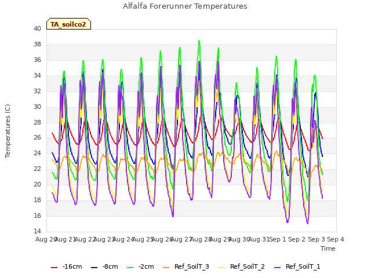Click the 26 y-axis tick label
371x278 pixels.
[x=37, y=138]
